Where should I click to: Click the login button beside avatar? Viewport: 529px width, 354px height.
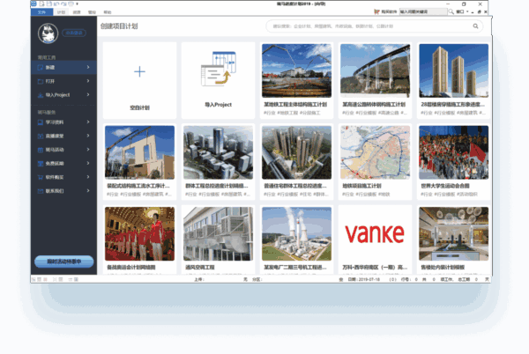(x=73, y=33)
